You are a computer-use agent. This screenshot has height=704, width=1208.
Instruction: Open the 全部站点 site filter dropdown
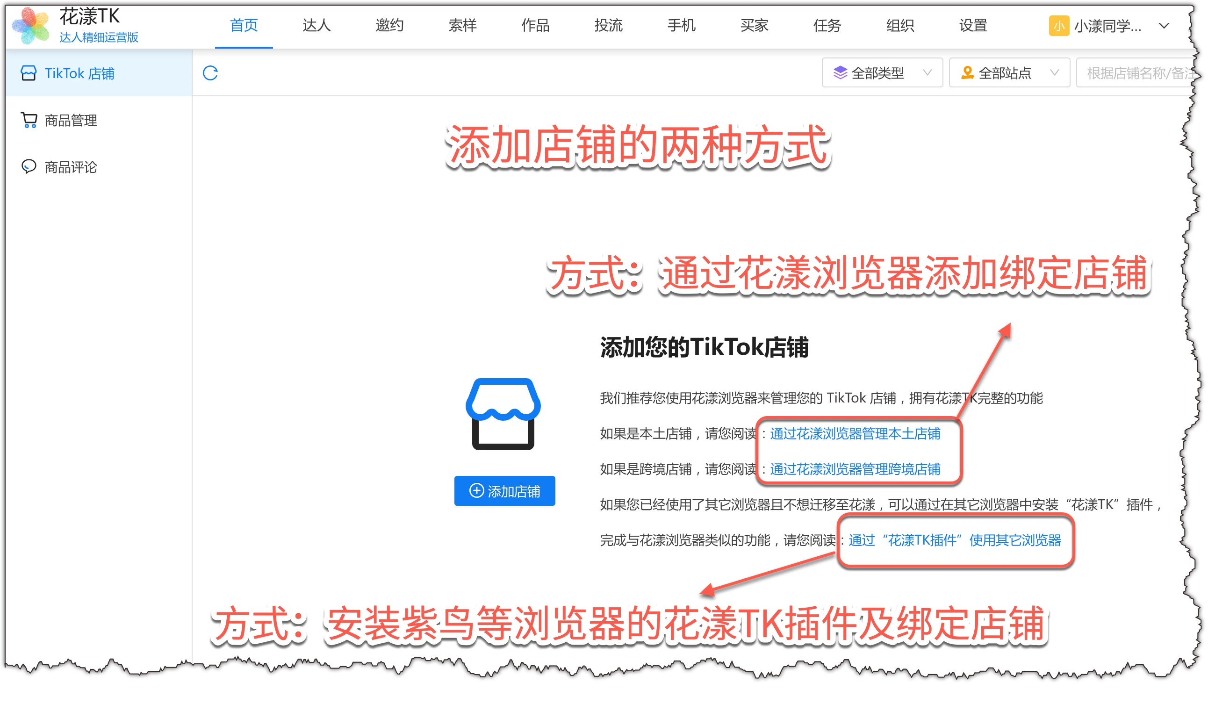1009,73
